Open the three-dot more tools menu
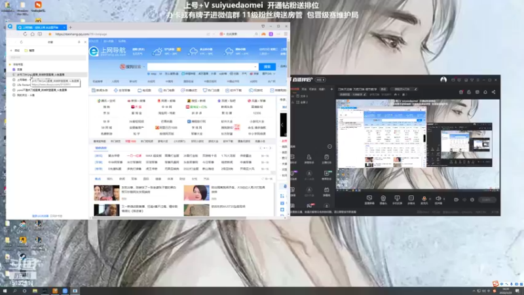Viewport: 524px width, 295px height. 278,34
